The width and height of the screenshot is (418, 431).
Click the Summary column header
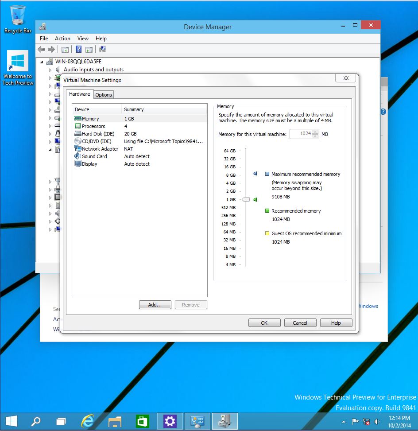click(164, 109)
